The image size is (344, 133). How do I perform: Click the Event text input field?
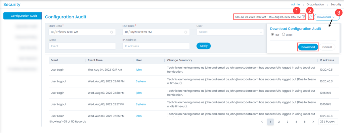[x=82, y=46]
